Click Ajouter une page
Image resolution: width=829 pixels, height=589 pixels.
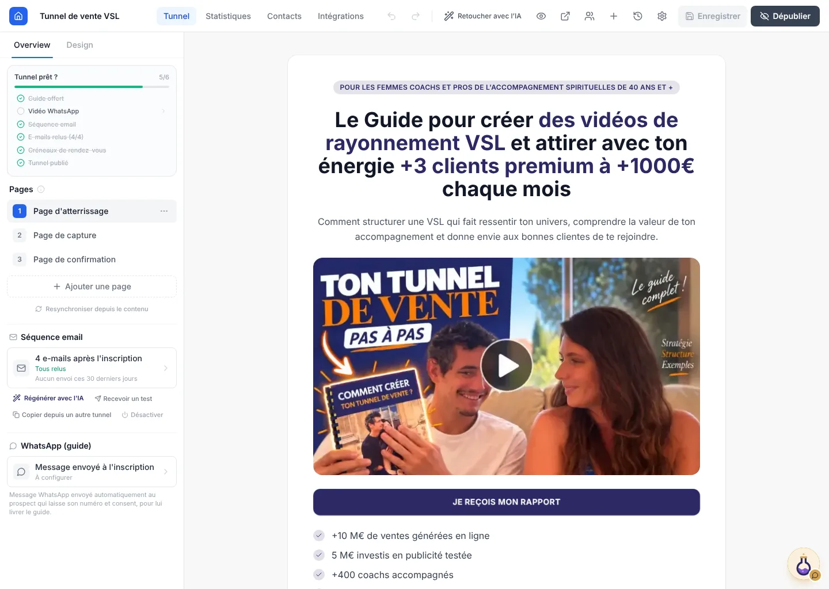pos(92,286)
